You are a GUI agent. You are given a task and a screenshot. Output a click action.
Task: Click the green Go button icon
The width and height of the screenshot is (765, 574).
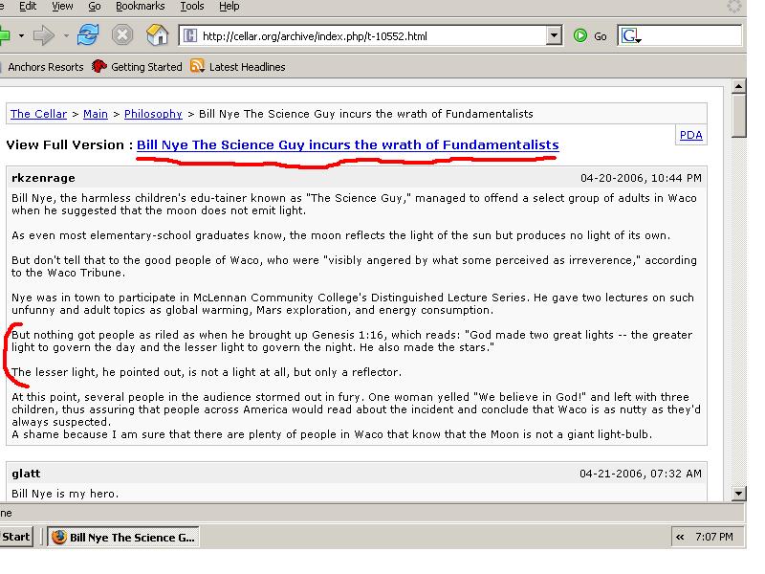pyautogui.click(x=580, y=35)
